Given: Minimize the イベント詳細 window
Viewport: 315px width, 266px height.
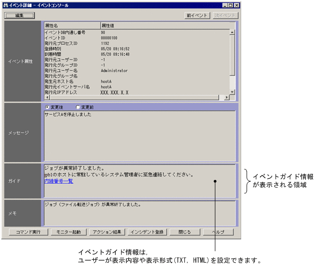Looking at the screenshot, I should click(225, 5).
